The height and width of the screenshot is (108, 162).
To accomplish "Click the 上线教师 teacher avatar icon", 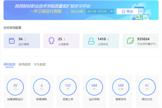I will point(52,41).
